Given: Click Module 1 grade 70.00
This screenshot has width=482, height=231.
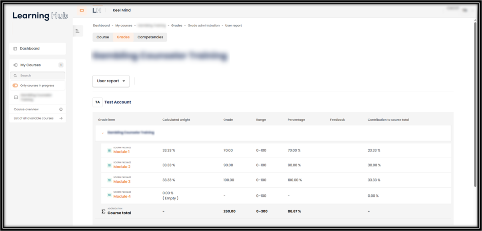Looking at the screenshot, I should 228,151.
